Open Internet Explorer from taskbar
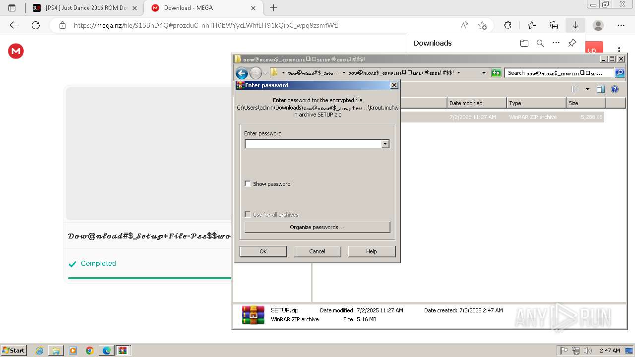635x357 pixels. pyautogui.click(x=40, y=351)
